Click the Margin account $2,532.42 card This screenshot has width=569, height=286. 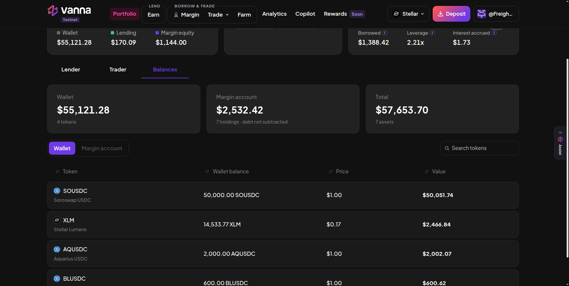click(283, 109)
